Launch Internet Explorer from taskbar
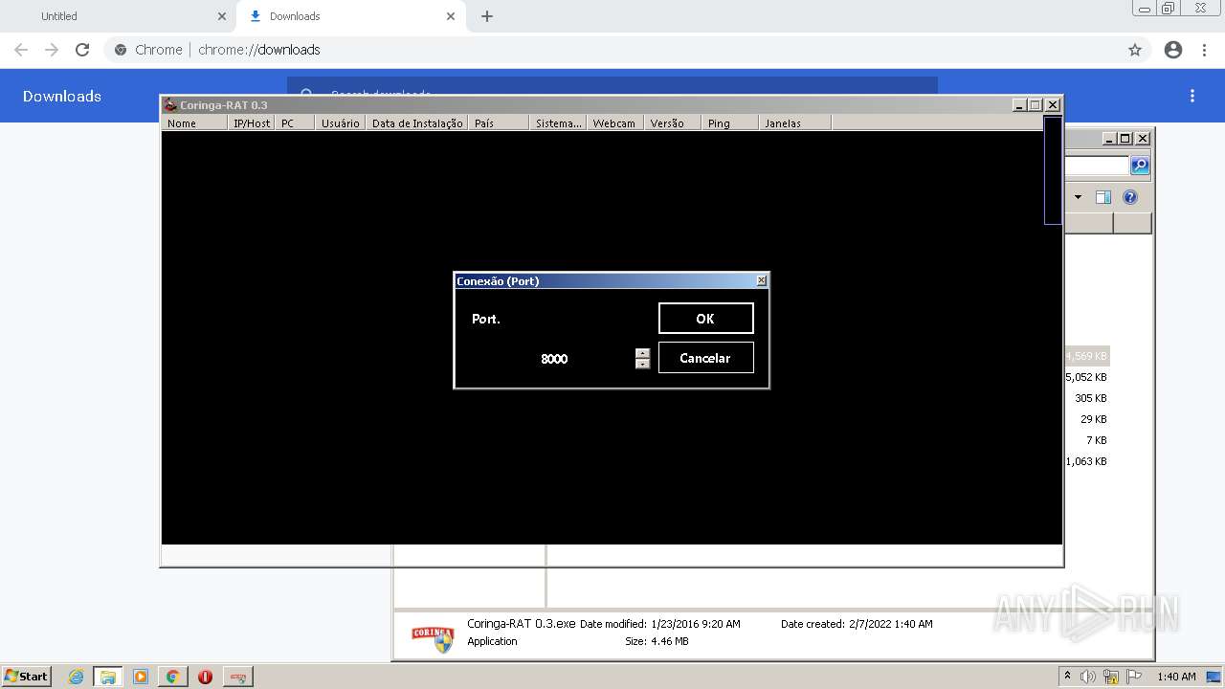1225x689 pixels. 77,677
